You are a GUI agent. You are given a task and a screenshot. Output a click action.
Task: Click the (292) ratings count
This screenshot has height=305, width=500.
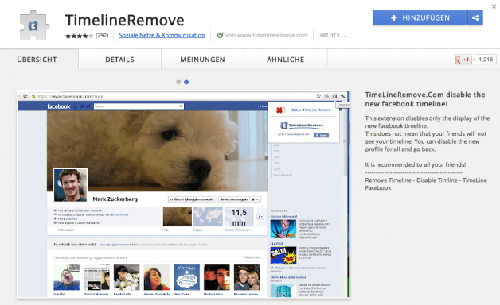tap(102, 35)
